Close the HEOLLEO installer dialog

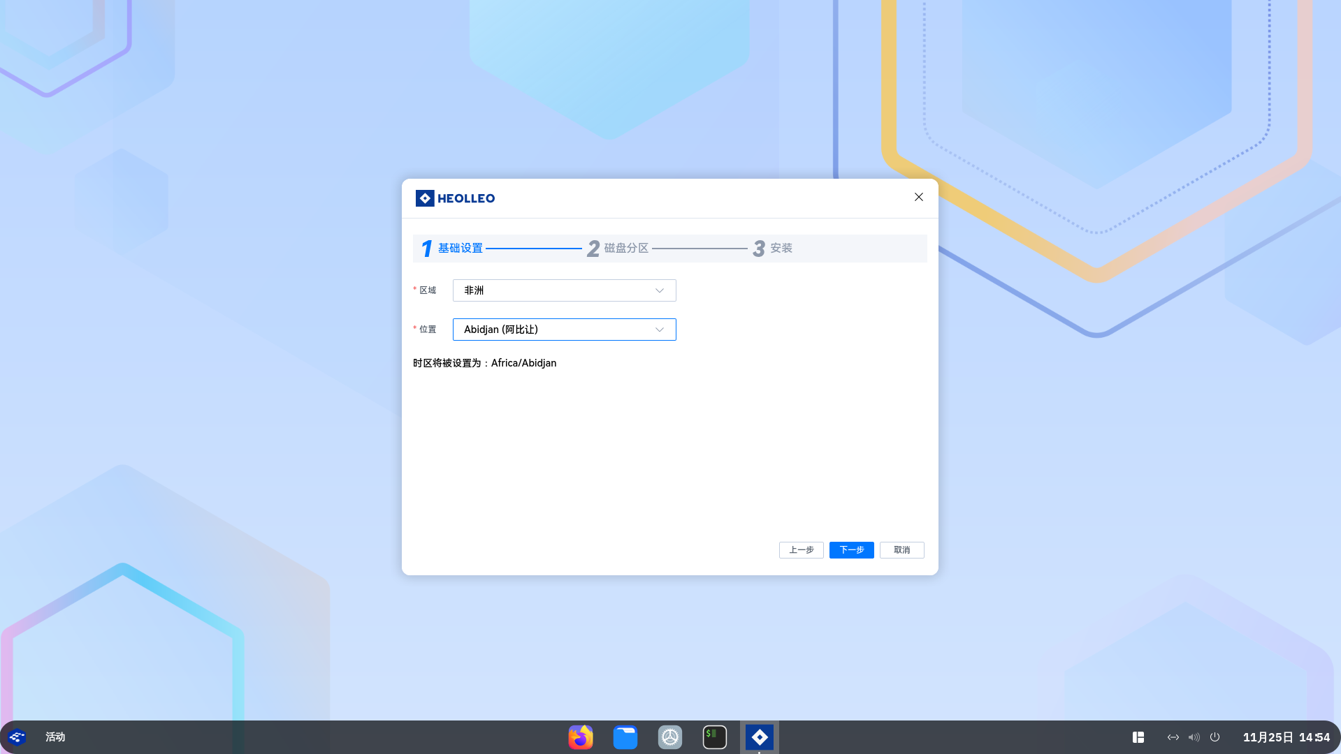(919, 197)
